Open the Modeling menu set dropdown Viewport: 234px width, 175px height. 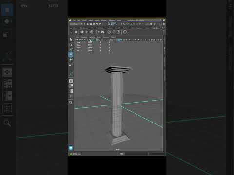point(77,24)
